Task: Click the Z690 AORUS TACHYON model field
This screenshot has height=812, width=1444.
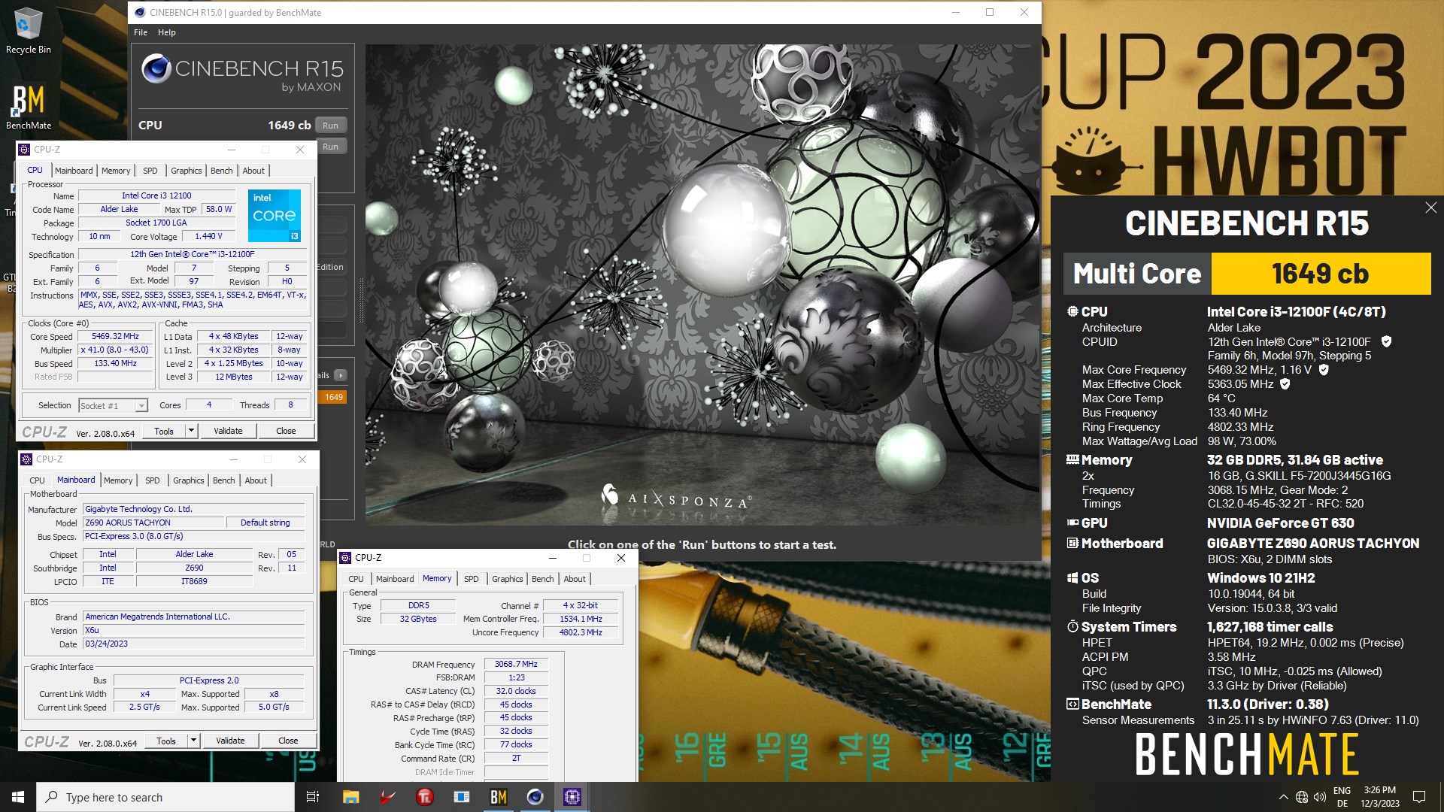Action: point(153,523)
